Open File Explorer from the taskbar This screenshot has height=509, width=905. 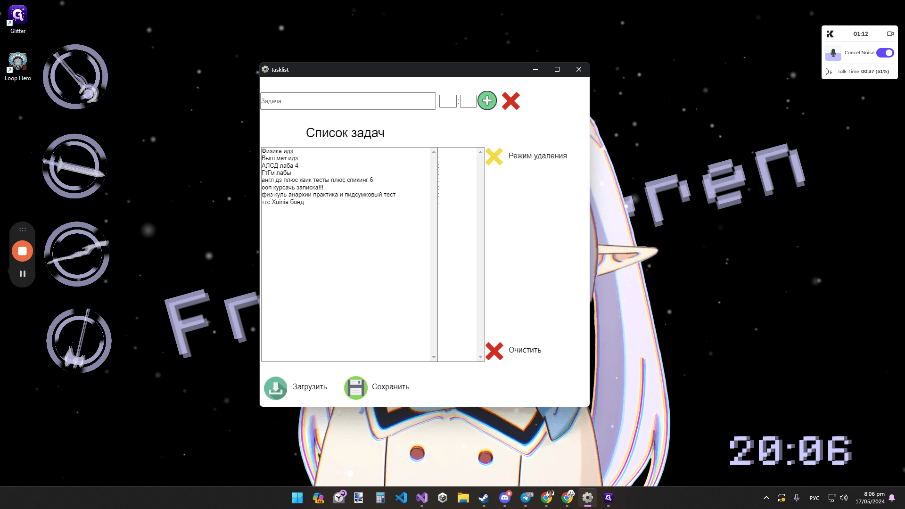[463, 498]
